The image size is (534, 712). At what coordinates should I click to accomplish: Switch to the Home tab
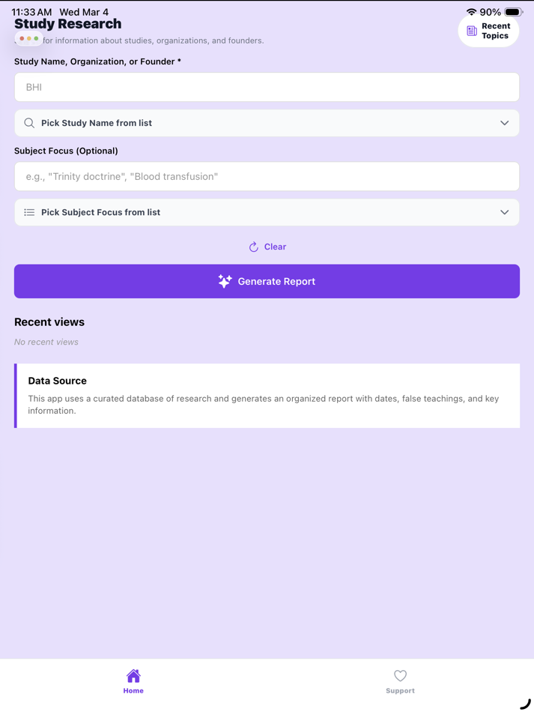133,682
